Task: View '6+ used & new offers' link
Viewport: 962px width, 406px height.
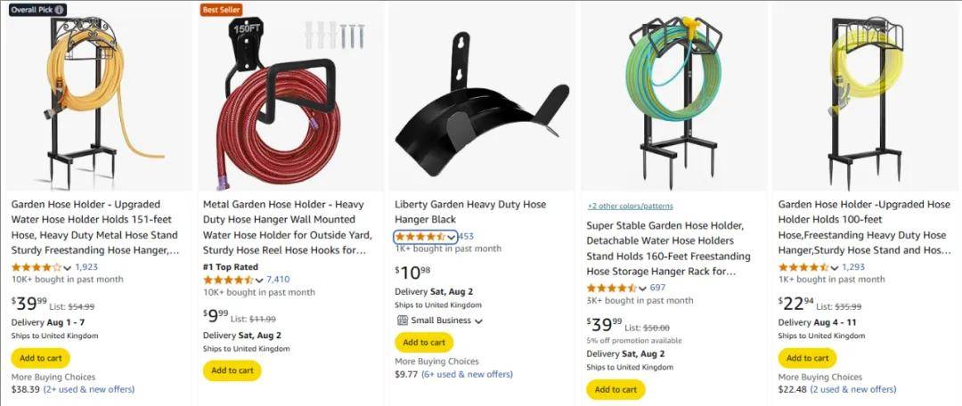Action: 467,375
